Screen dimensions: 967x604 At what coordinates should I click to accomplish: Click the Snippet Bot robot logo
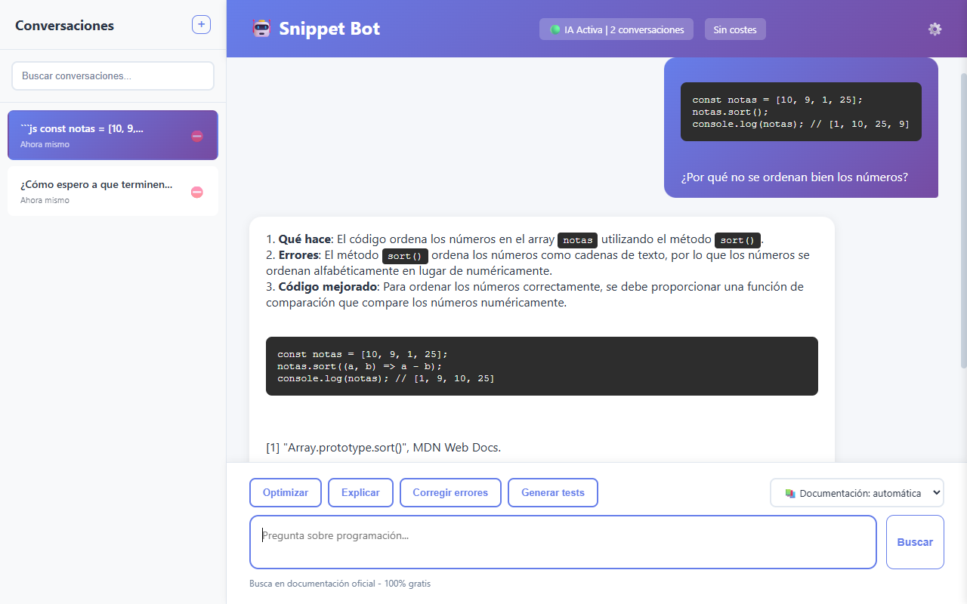coord(261,29)
